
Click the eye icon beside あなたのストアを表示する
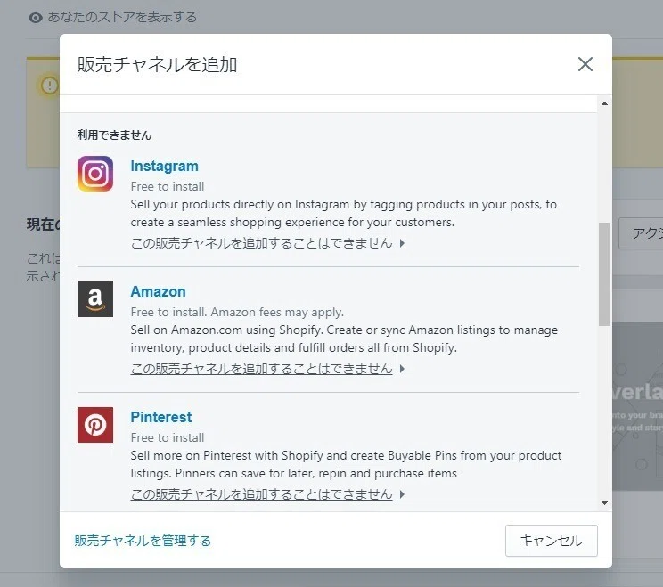pos(36,17)
